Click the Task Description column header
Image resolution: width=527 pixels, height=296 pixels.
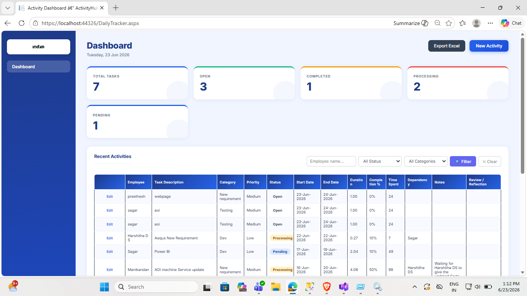(x=184, y=182)
